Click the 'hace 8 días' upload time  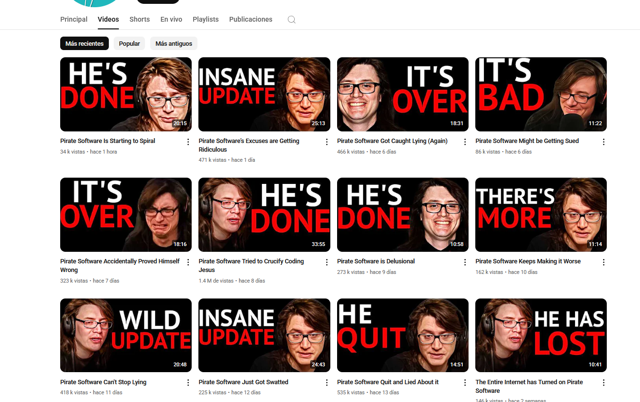coord(252,281)
